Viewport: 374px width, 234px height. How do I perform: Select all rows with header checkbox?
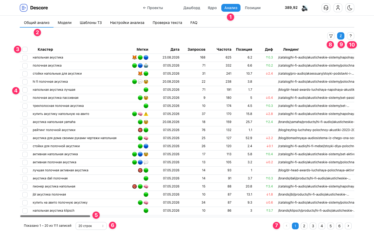(x=25, y=49)
